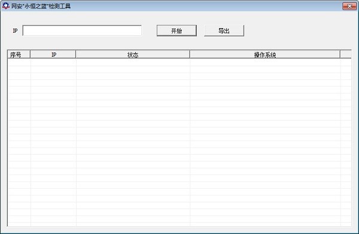Image resolution: width=359 pixels, height=234 pixels.
Task: Start scanning with the 开始 button
Action: click(x=177, y=30)
